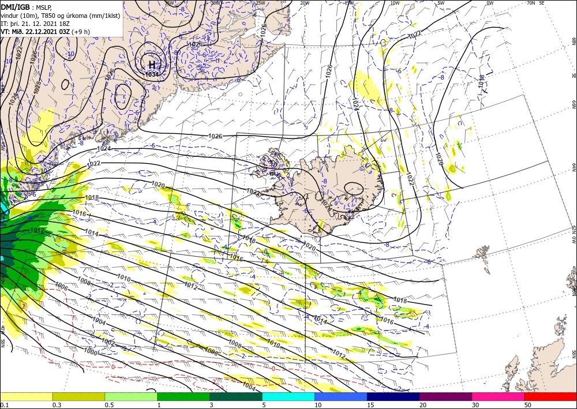Click the "15W" longitude label at top
The width and height of the screenshot is (577, 409).
pos(349,3)
